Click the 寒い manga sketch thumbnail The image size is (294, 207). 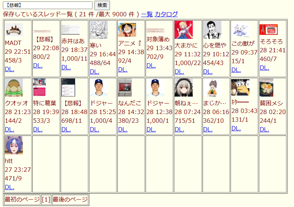99,30
